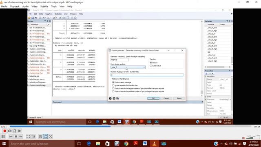Viewport: 261px width, 147px height.
Task: Open the VLC Tools menu
Action: click(54, 7)
